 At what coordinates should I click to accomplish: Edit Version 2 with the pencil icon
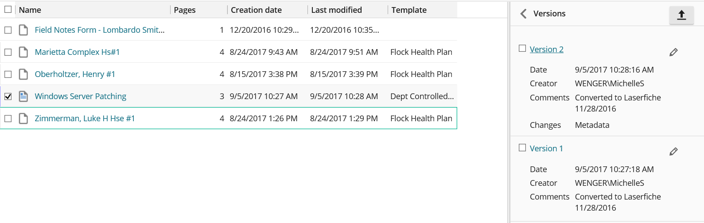673,52
